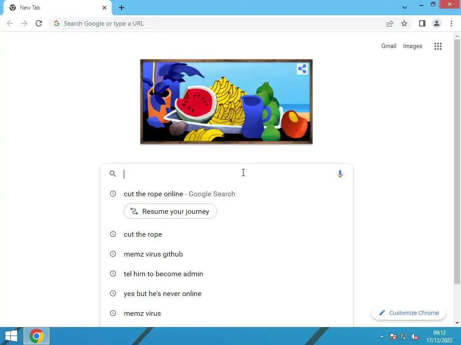Share the Google Doodle

point(302,69)
